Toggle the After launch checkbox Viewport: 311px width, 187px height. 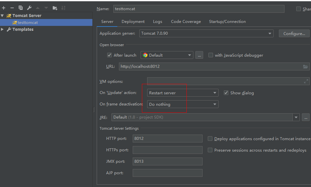(109, 55)
